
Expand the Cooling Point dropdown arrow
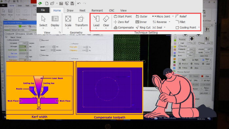point(199,28)
